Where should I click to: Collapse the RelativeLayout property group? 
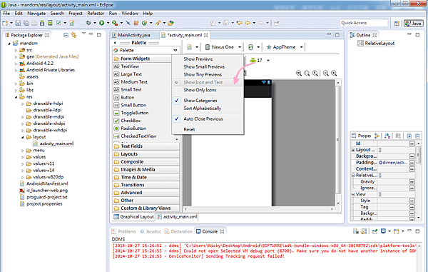(353, 176)
